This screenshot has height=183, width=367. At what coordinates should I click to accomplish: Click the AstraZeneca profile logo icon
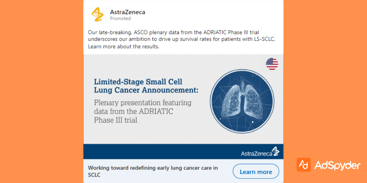(98, 14)
